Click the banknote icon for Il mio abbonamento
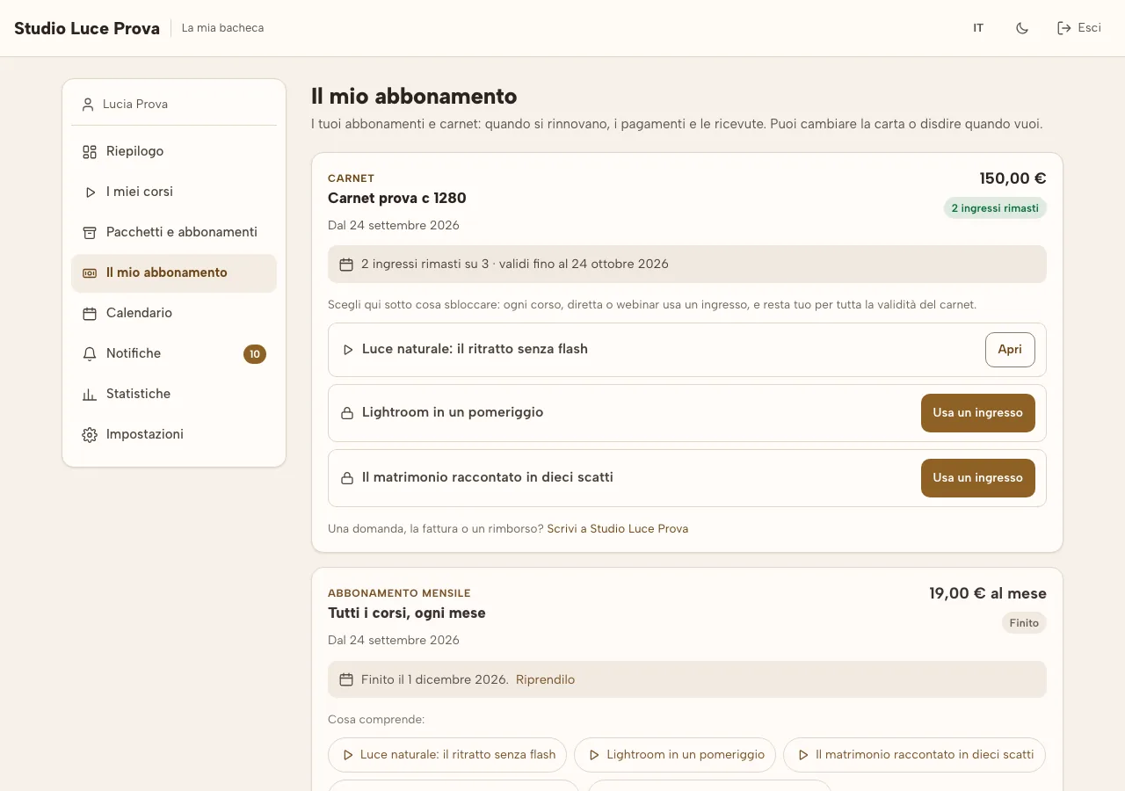The width and height of the screenshot is (1125, 791). (90, 273)
